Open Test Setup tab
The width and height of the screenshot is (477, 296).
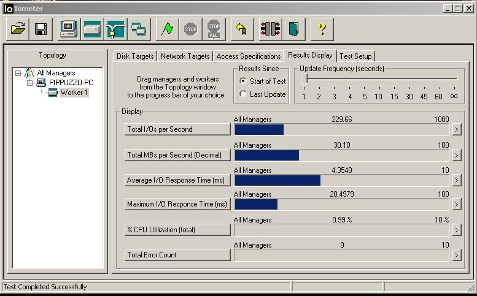tap(355, 56)
